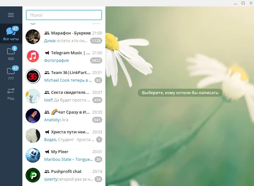This screenshot has height=186, width=254.
Task: Click group icon beside Team 36
Action: 47,73
